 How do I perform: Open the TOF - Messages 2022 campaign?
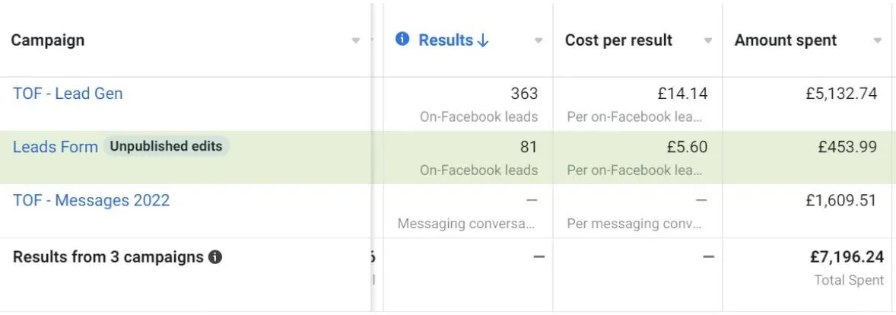91,201
